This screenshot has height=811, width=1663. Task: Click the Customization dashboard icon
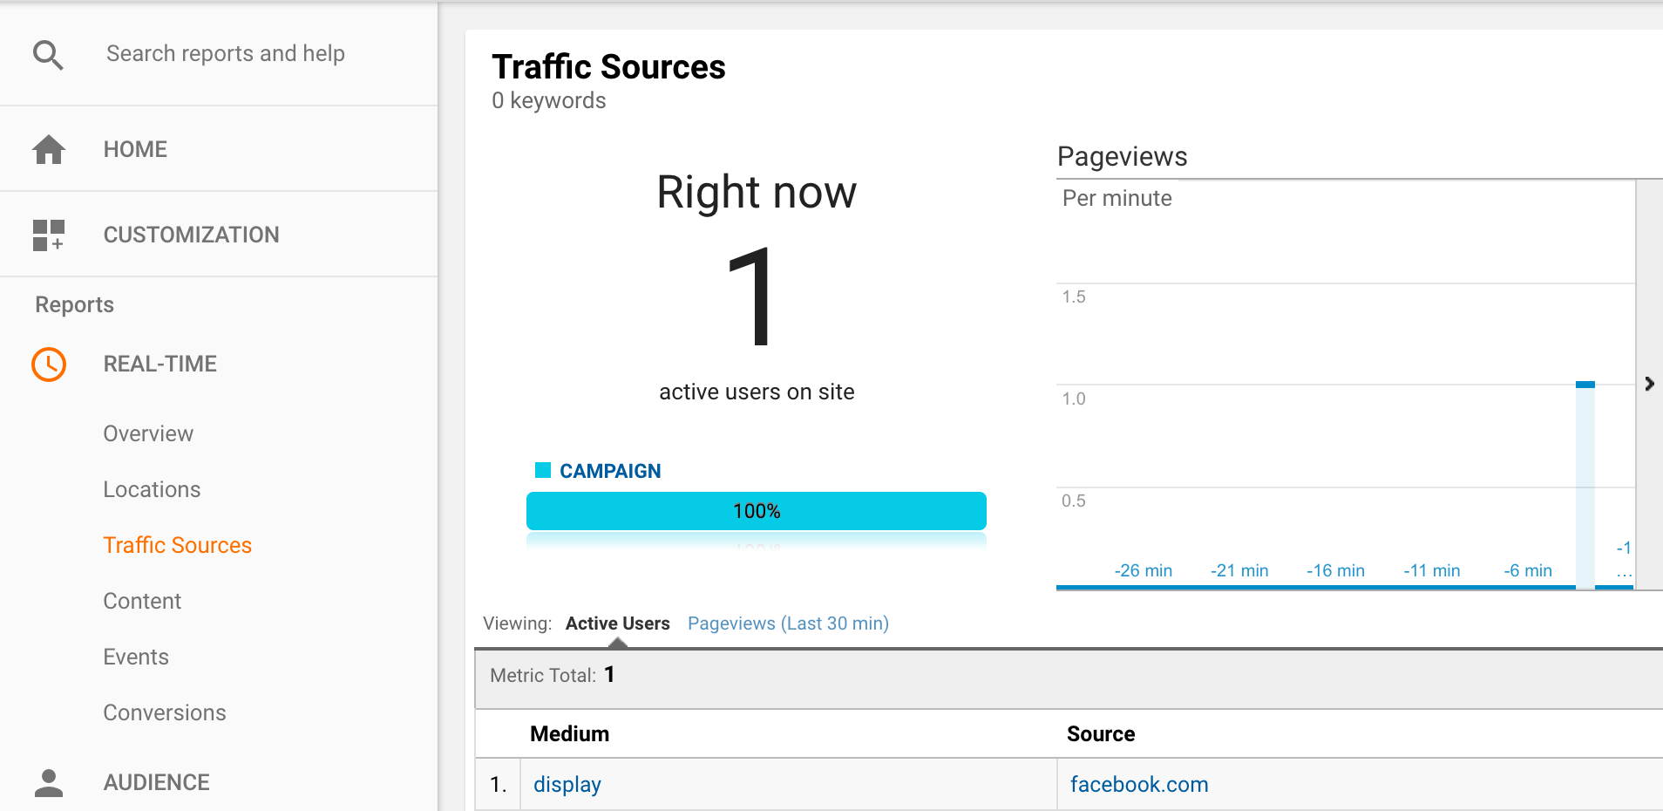(49, 235)
